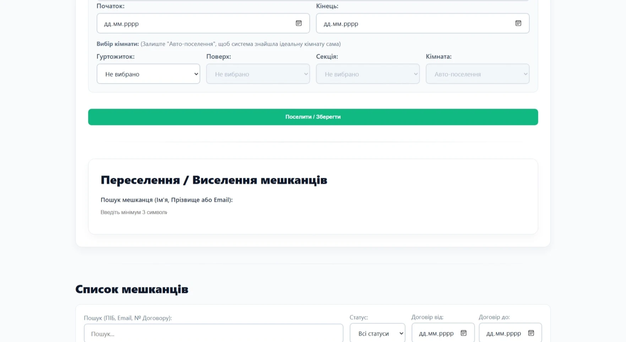Click the Пошук... list search field

213,333
